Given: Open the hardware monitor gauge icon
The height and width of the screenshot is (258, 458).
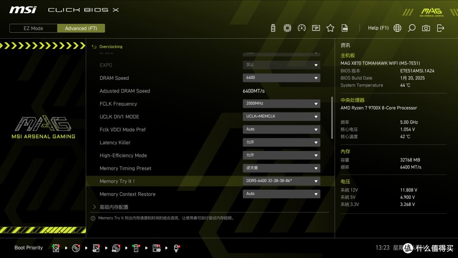Looking at the screenshot, I should point(302,28).
